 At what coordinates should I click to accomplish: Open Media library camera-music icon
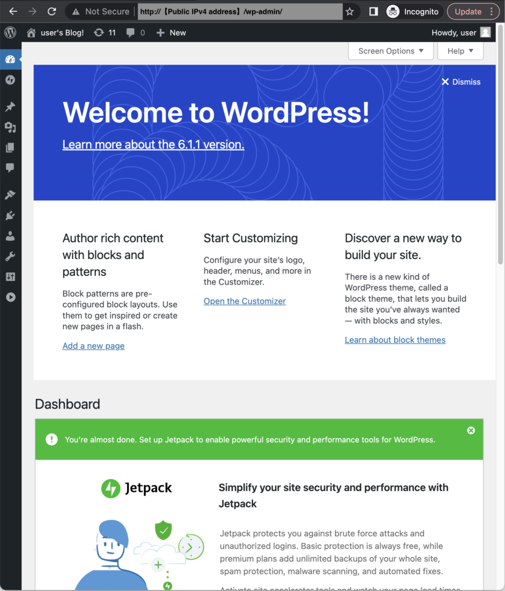tap(10, 128)
